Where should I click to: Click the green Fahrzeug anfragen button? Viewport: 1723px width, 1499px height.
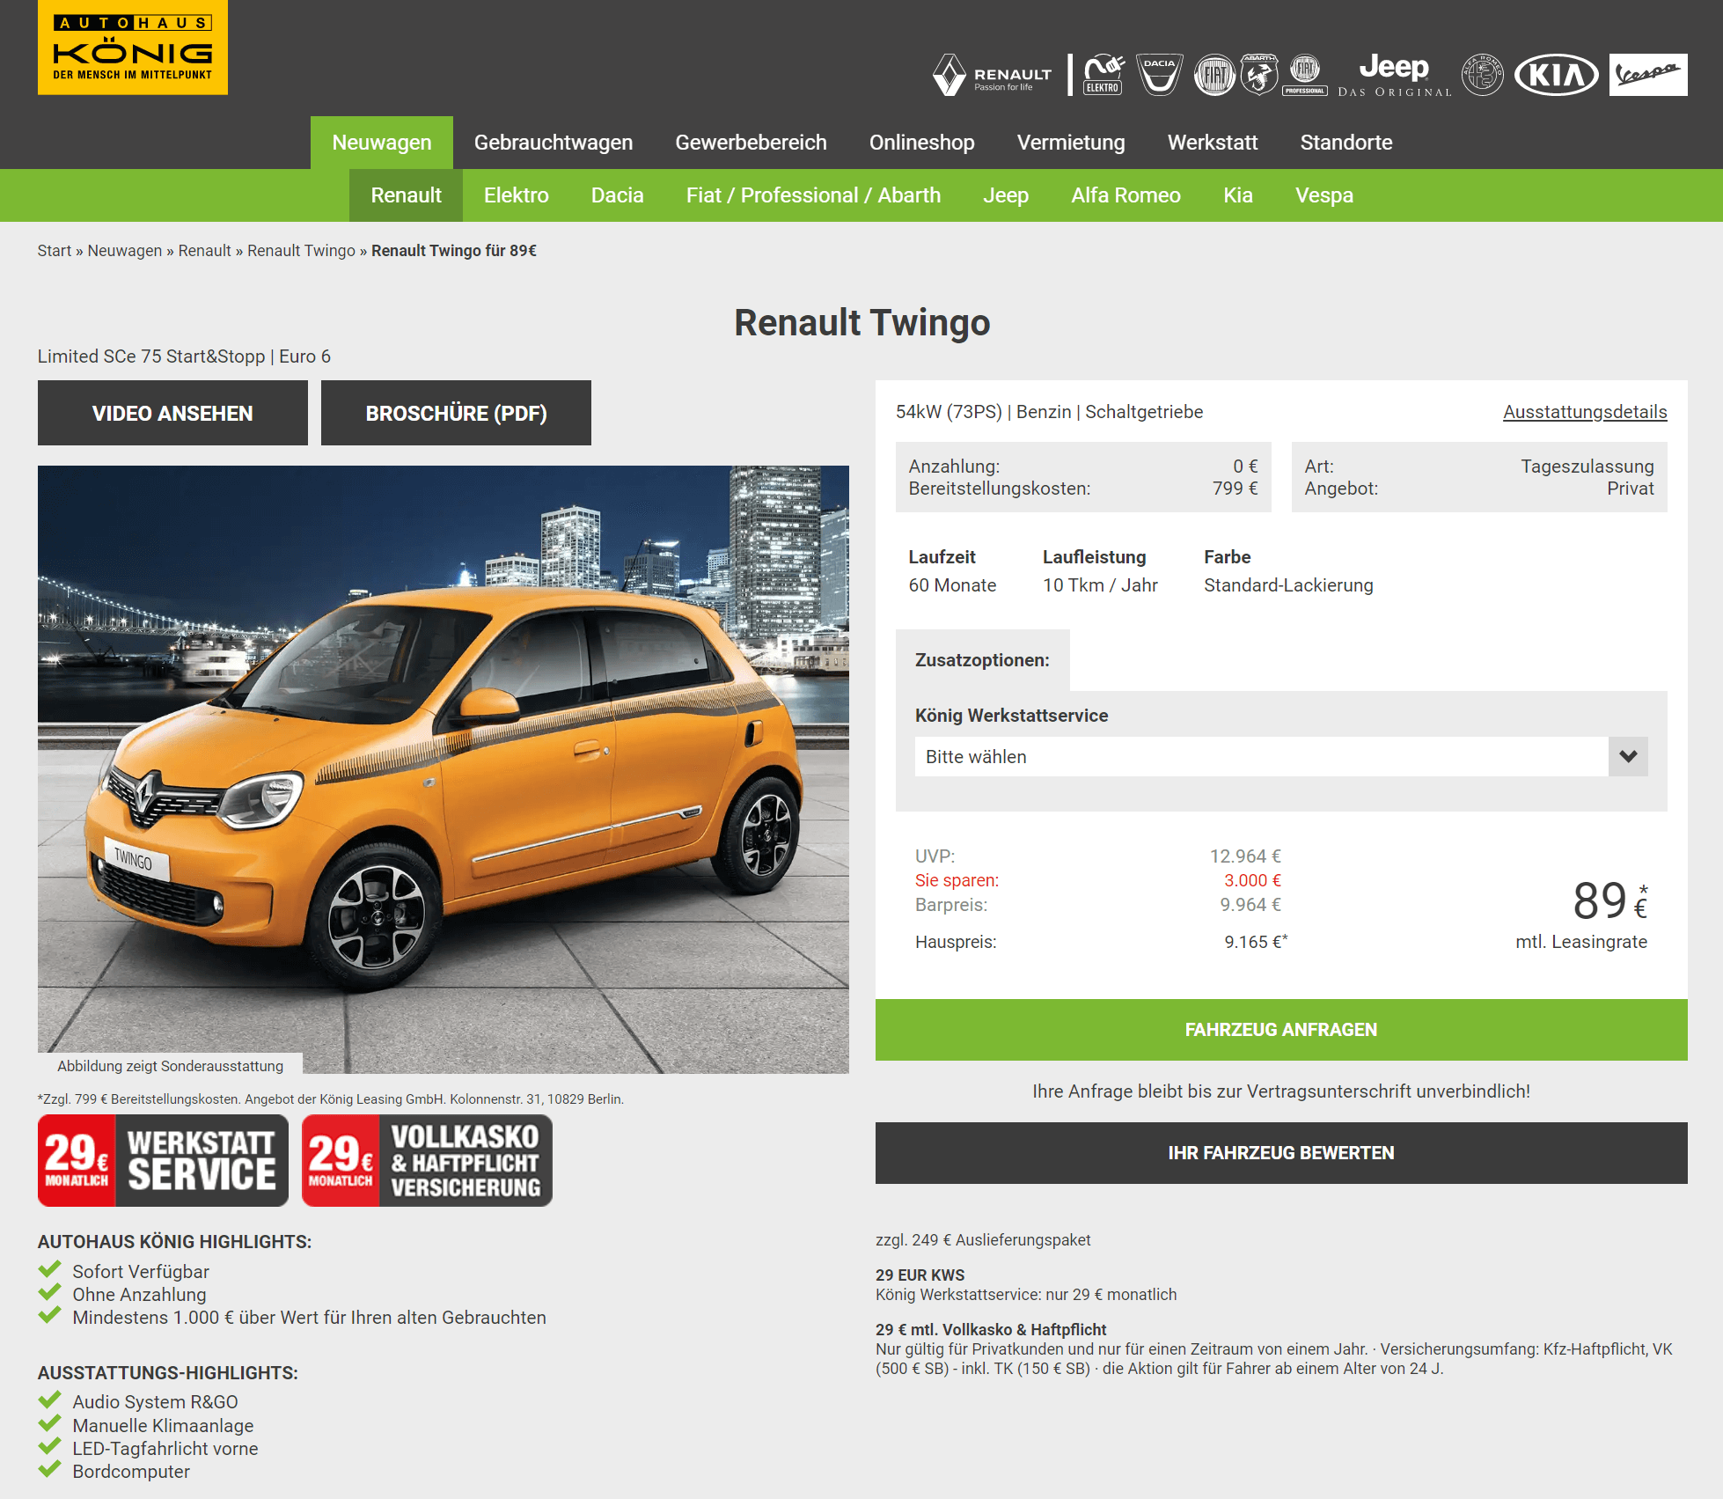coord(1281,1030)
